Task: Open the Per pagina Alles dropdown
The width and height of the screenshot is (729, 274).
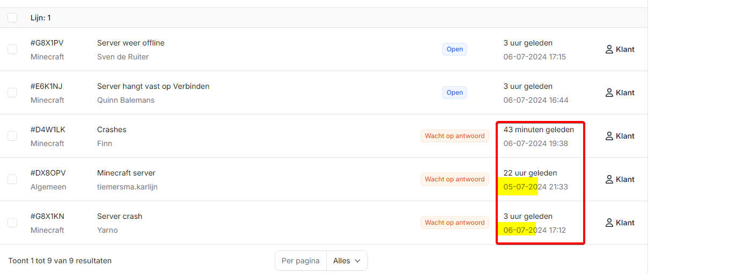Action: 347,261
